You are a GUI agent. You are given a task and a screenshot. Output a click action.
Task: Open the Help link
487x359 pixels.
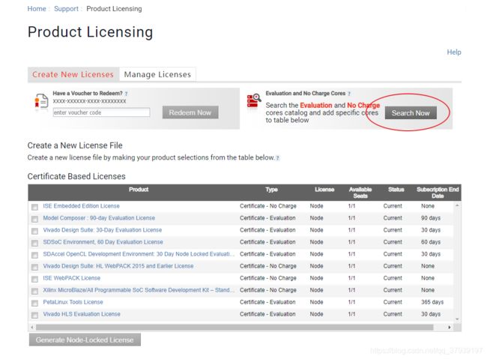tap(454, 52)
